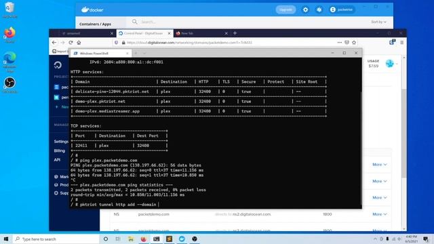The height and width of the screenshot is (244, 434).
Task: Close the DigitalOcean Control Panel tab
Action: coord(169,33)
